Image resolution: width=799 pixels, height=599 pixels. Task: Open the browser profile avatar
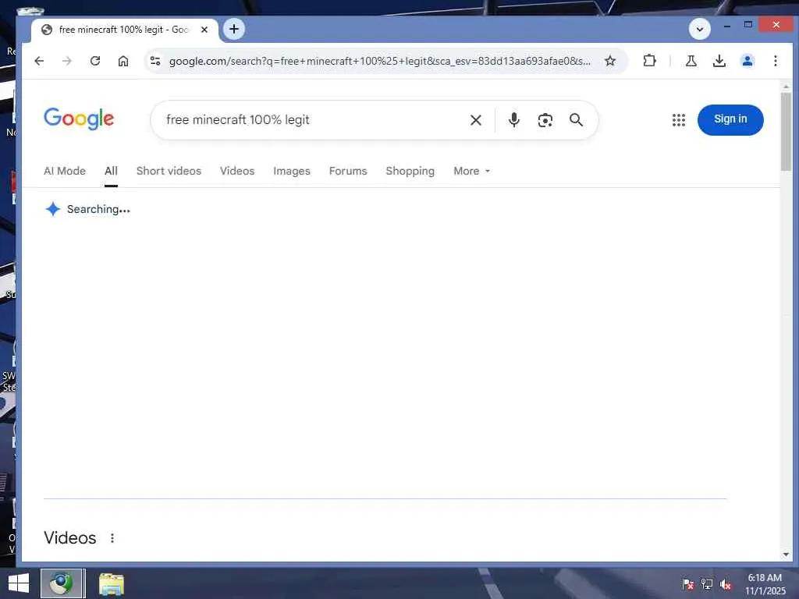747,61
